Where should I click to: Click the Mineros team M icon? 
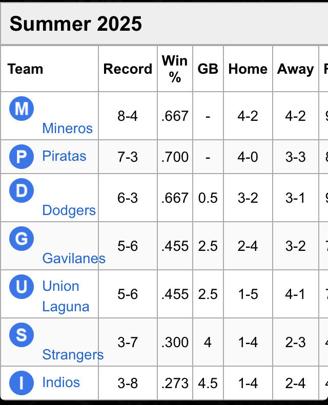tap(22, 109)
